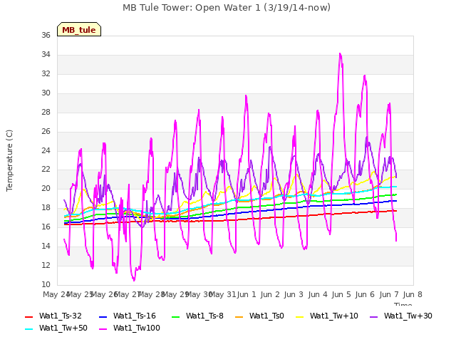
Task: Click the green Wat1_Ts-8 legend swatch
Action: click(x=176, y=317)
